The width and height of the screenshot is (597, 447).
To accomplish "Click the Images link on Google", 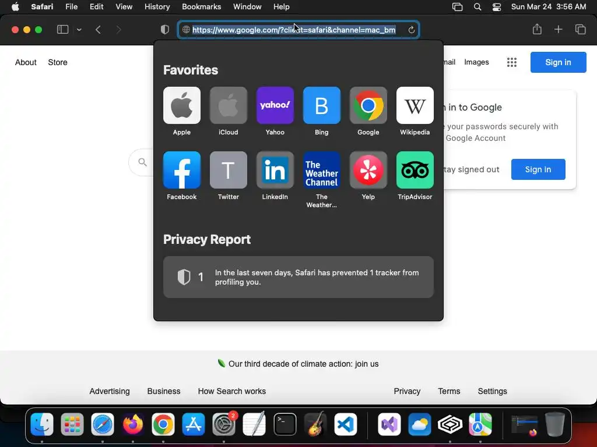I will tap(476, 62).
